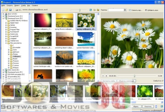The width and height of the screenshot is (165, 112).
Task: Open the Вид menu
Action: coord(28,5)
